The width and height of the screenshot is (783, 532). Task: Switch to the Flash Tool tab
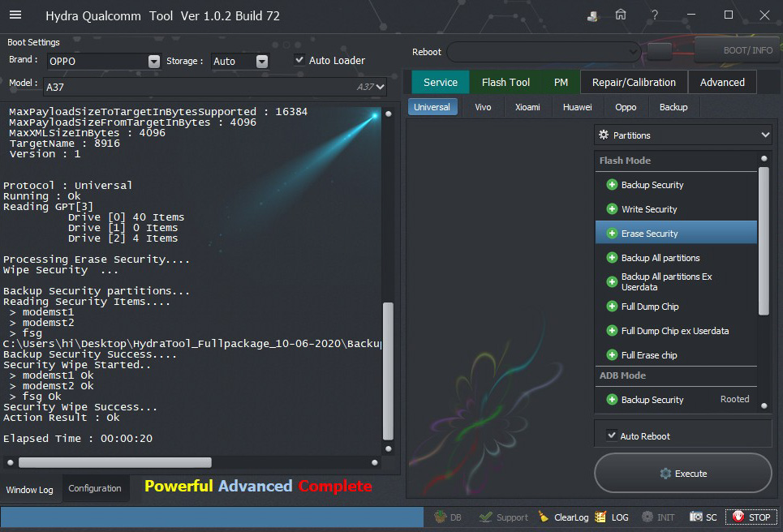point(506,83)
